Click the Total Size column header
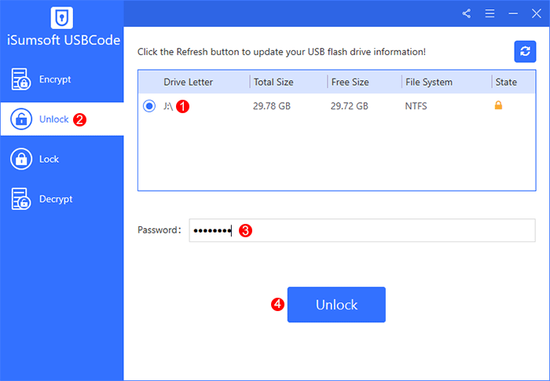 tap(273, 82)
